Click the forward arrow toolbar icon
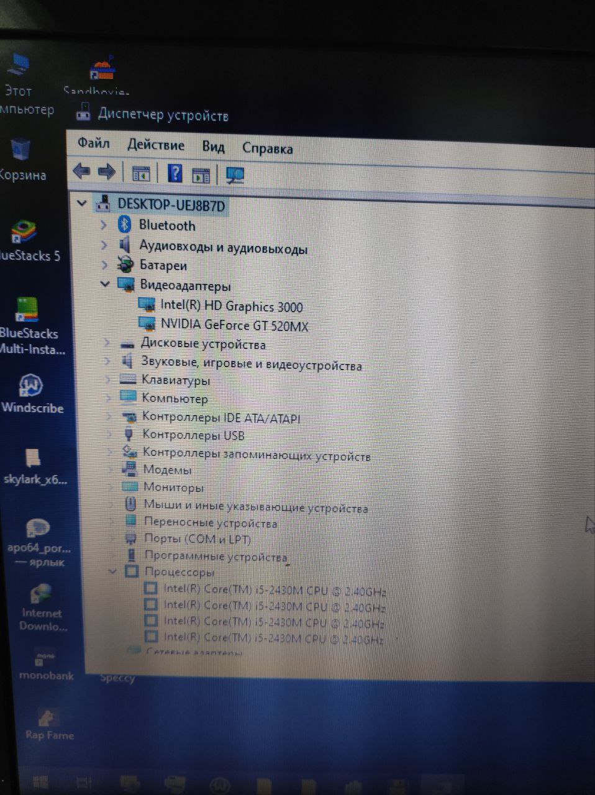The width and height of the screenshot is (595, 795). (107, 171)
